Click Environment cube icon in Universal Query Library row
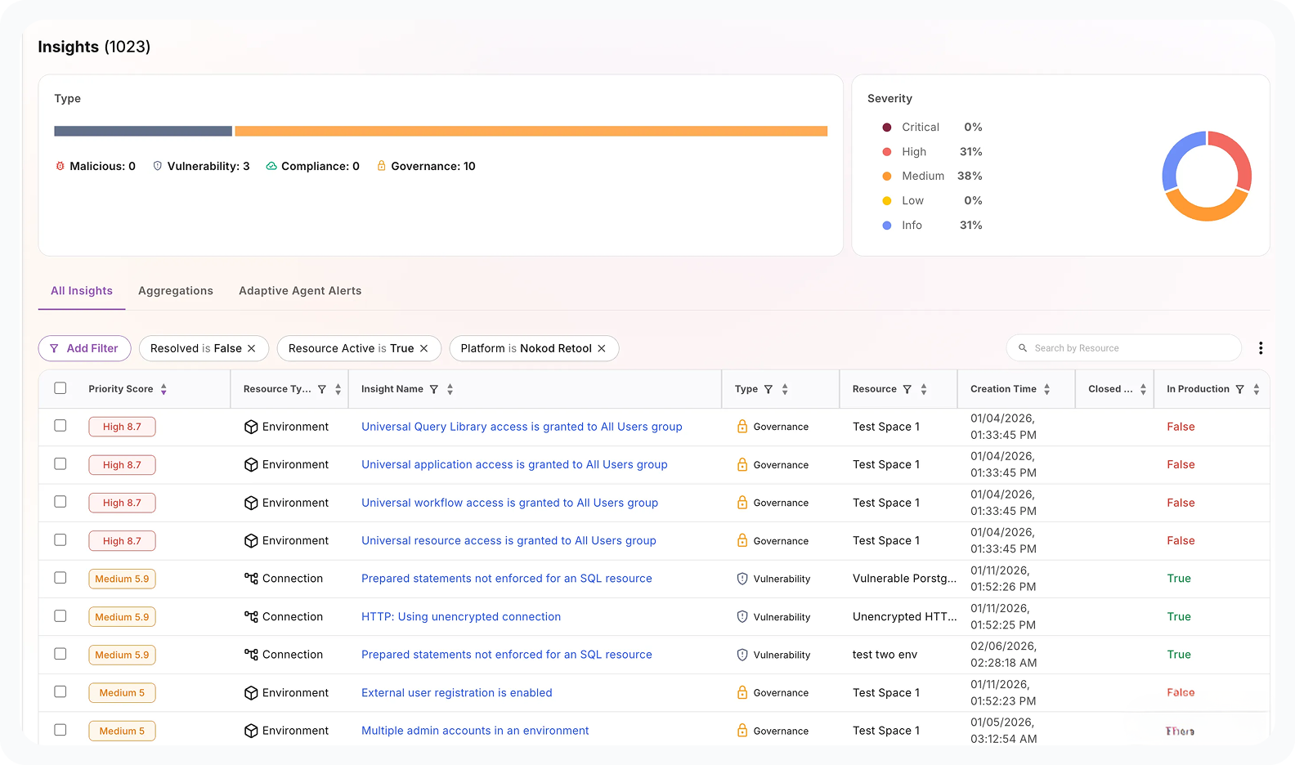Image resolution: width=1295 pixels, height=765 pixels. [x=251, y=427]
